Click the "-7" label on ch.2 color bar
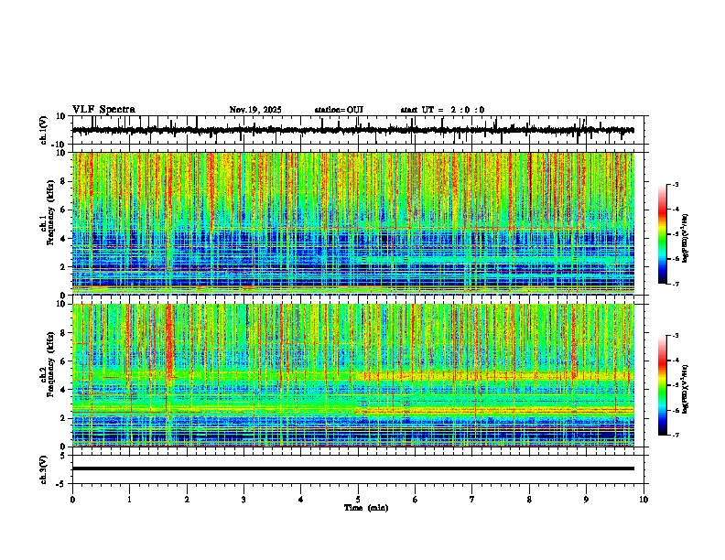 click(x=675, y=435)
